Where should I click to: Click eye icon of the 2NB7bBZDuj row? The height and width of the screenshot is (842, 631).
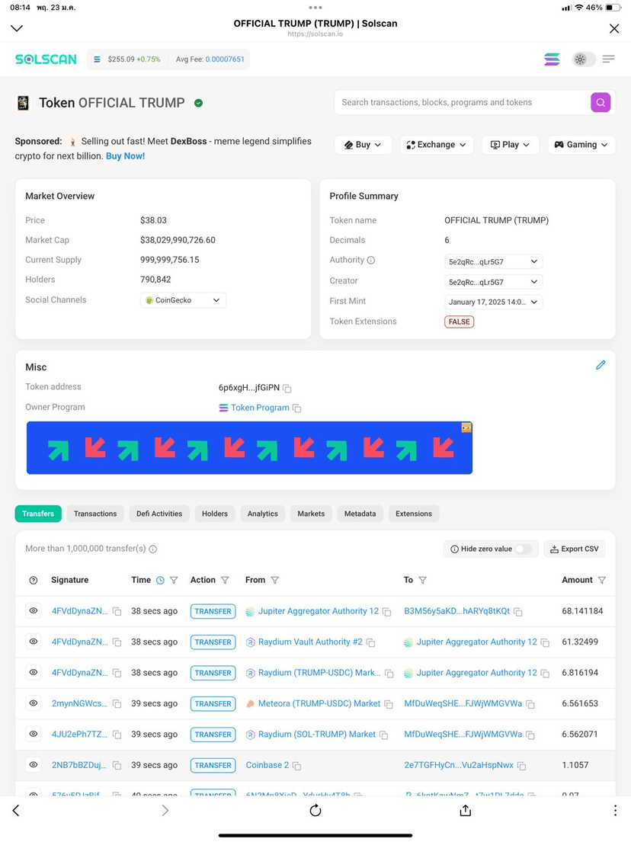[34, 765]
